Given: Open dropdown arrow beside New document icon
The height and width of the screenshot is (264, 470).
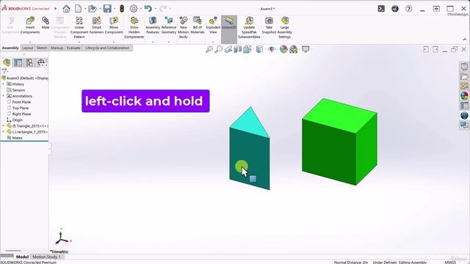Looking at the screenshot, I should tap(85, 9).
